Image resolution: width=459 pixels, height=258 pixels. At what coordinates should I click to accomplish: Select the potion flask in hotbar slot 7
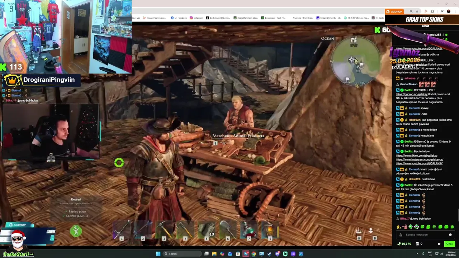[x=249, y=230]
